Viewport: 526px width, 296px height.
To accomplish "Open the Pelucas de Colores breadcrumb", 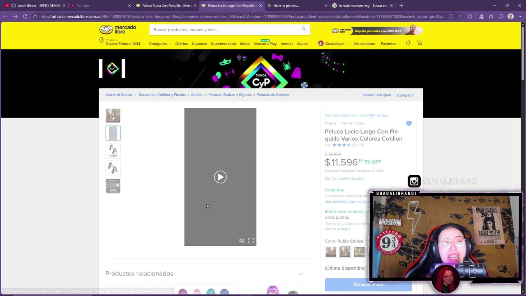I will (x=272, y=95).
